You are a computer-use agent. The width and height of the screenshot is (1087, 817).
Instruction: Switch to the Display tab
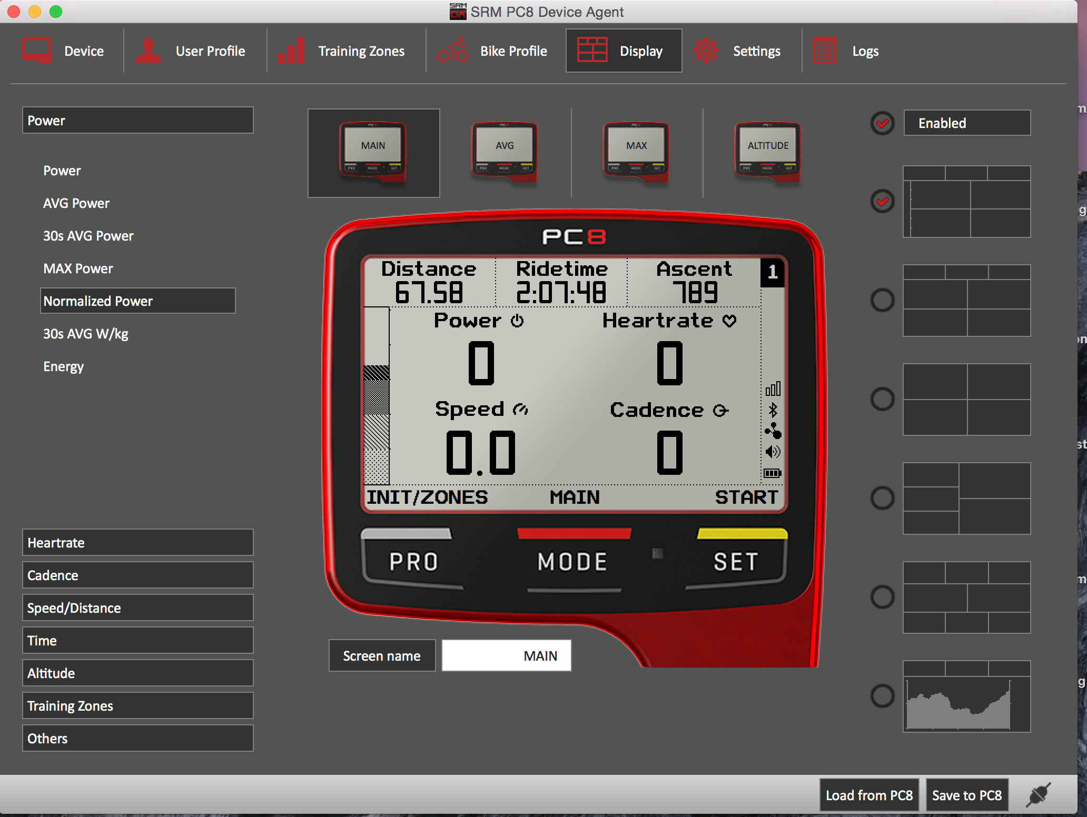coord(624,51)
